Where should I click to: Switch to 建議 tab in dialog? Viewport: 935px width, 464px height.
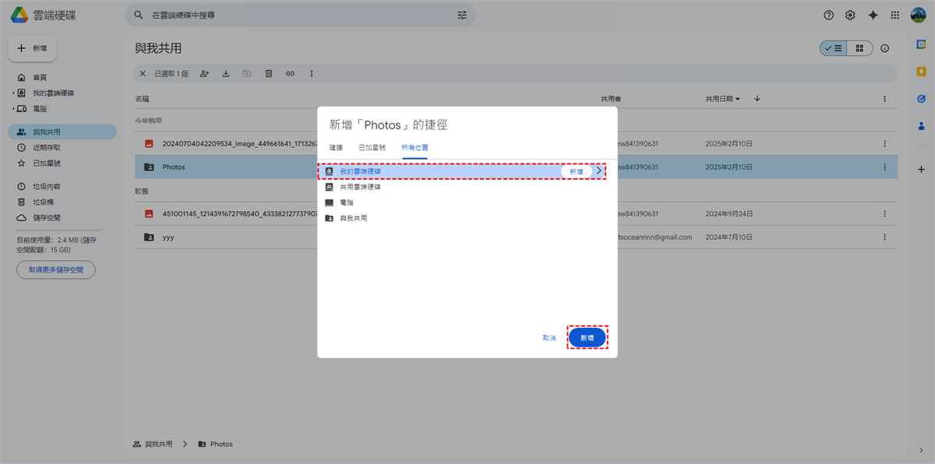(x=336, y=147)
